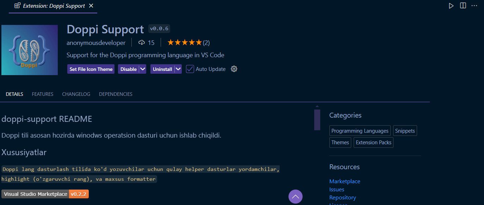This screenshot has width=484, height=205.
Task: Click the v0.0.6 version label
Action: (159, 29)
